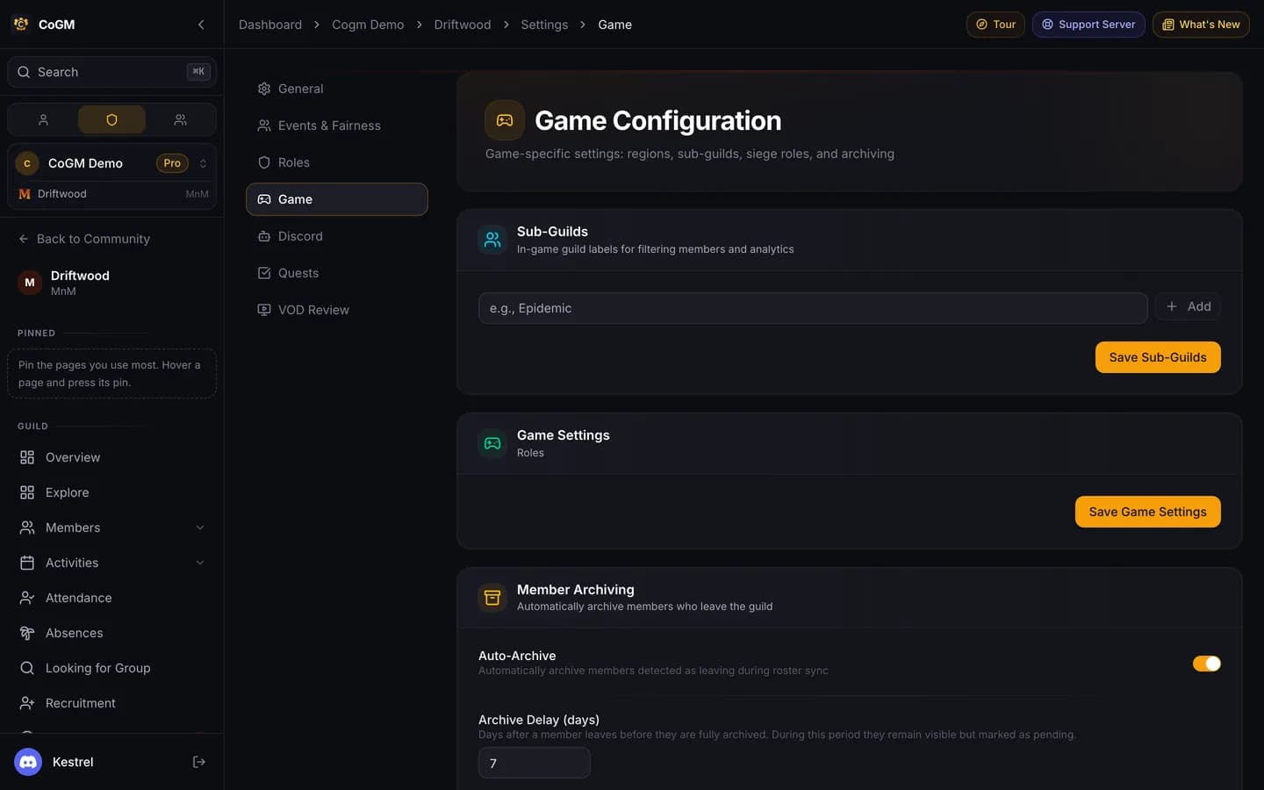Screen dimensions: 1264x790
Task: Open the Explore page
Action: click(111, 492)
